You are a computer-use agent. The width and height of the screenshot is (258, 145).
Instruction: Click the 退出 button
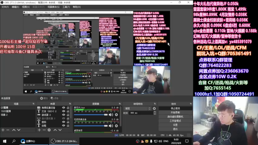coord(175,129)
